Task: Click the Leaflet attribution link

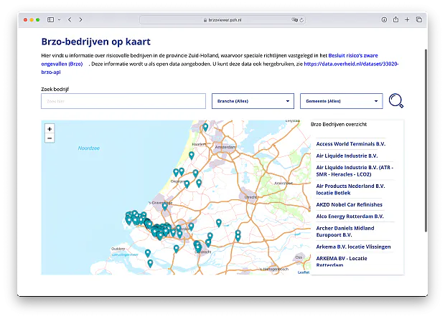Action: pyautogui.click(x=304, y=272)
